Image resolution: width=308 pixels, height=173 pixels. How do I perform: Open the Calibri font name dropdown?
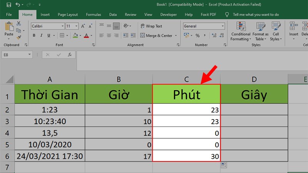pos(62,26)
